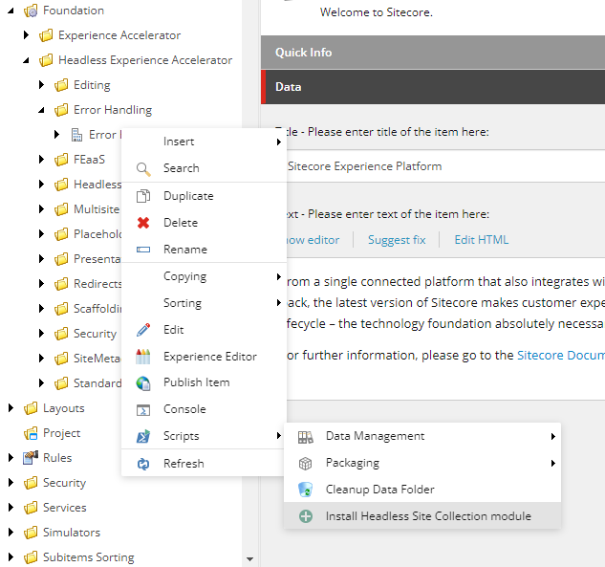Viewport: 605px width, 567px height.
Task: Click the Project folder icon
Action: (31, 433)
